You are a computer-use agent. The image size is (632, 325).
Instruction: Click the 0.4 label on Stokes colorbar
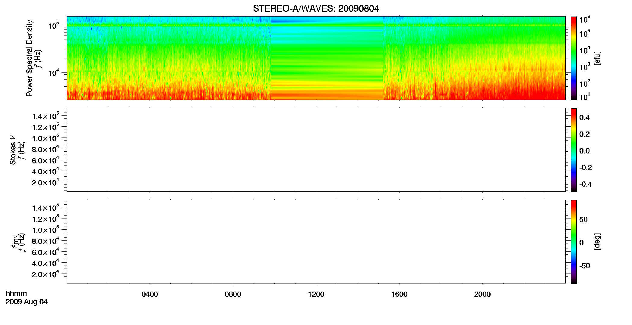584,118
